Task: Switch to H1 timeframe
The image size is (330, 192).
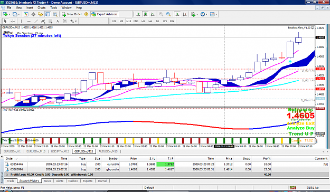Action: pyautogui.click(x=143, y=21)
